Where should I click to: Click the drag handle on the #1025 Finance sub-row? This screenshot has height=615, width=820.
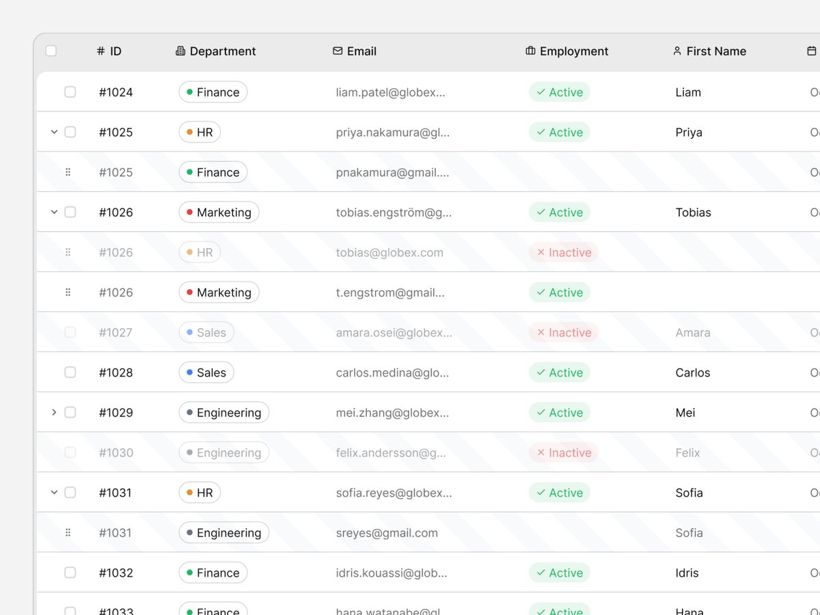tap(68, 172)
